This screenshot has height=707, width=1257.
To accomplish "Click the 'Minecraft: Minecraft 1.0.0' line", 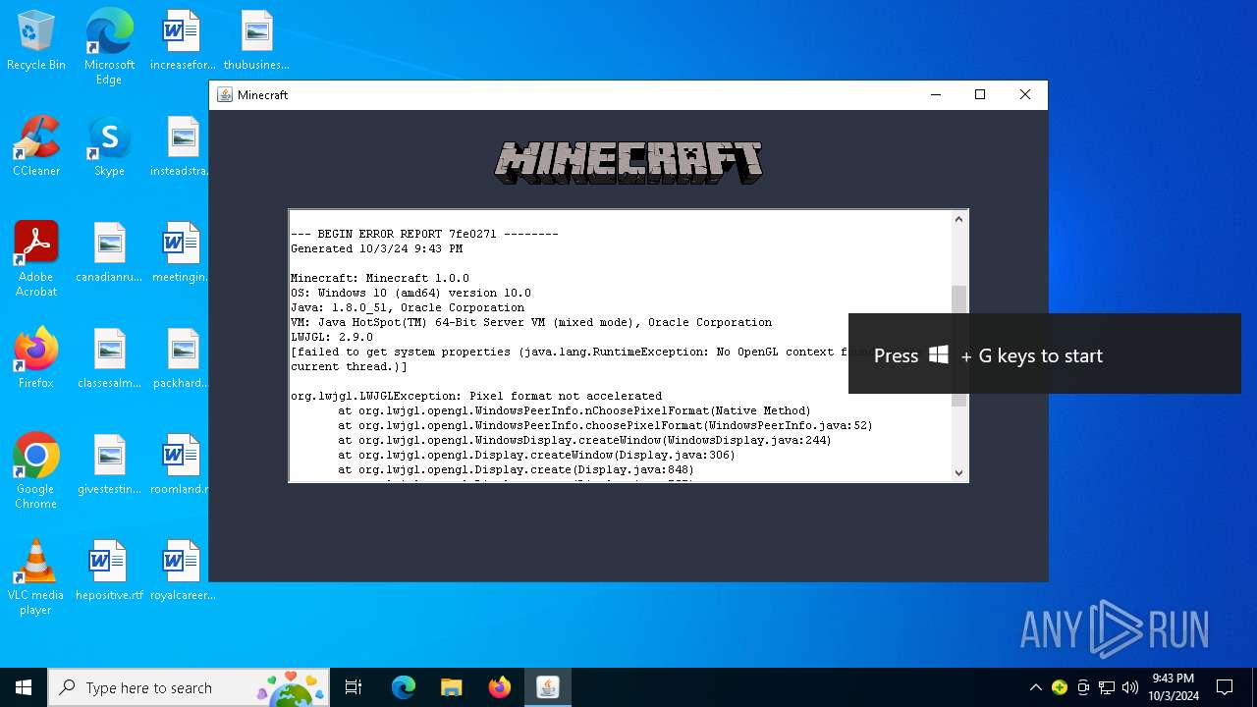I will [380, 278].
